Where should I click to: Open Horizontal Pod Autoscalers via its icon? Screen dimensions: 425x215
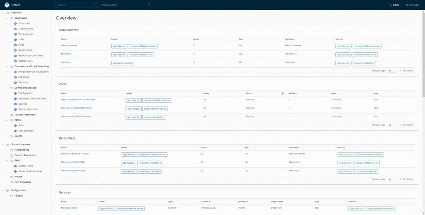(15, 71)
